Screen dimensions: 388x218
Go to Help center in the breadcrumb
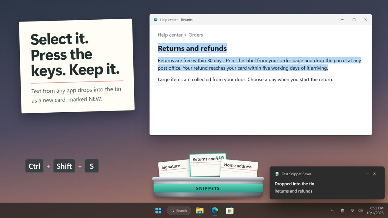170,35
